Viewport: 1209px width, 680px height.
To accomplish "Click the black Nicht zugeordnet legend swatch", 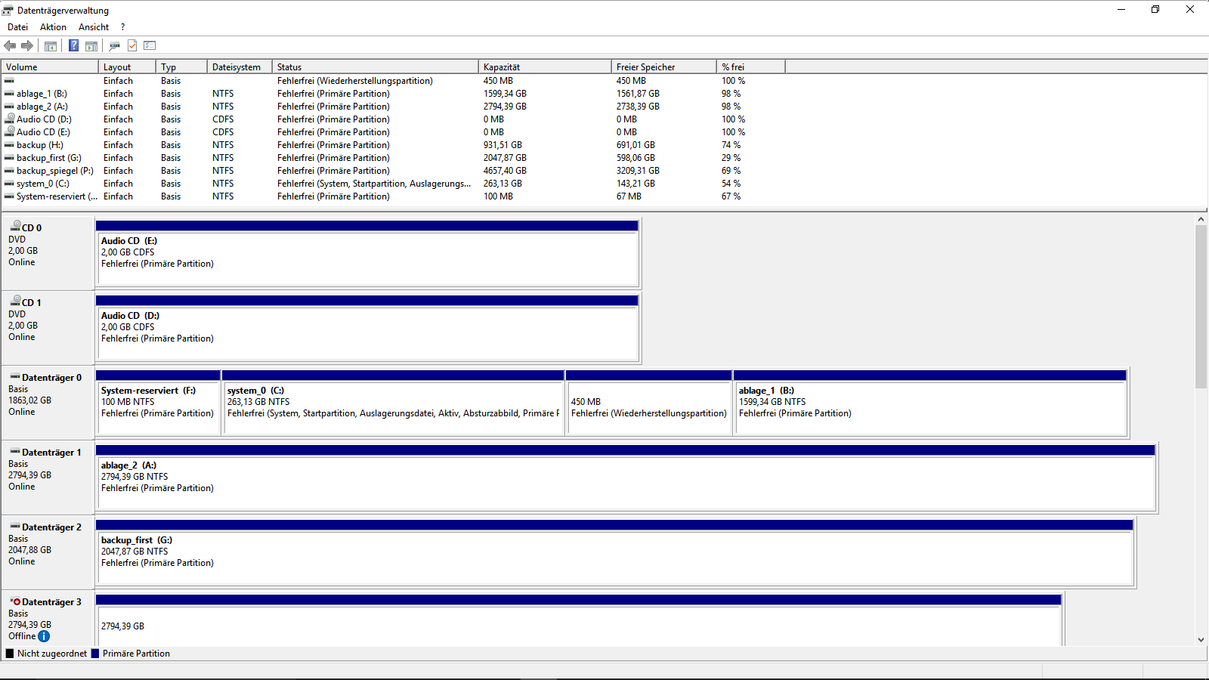I will point(10,654).
